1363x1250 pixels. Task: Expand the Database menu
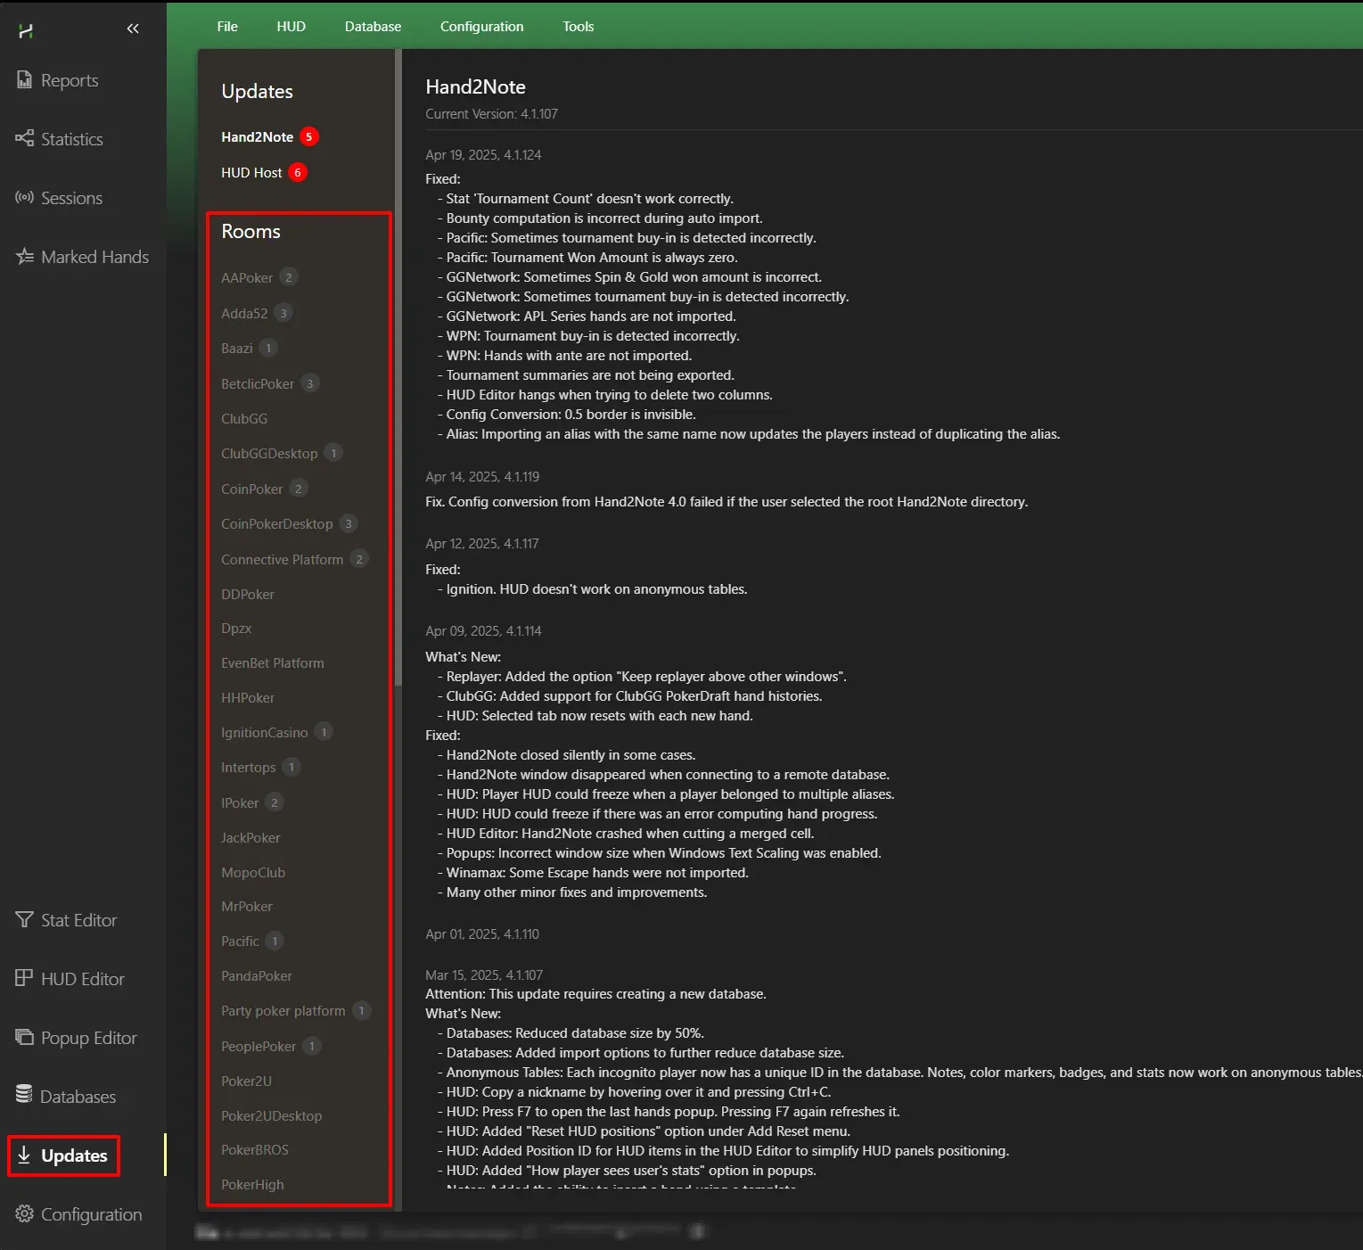point(373,27)
